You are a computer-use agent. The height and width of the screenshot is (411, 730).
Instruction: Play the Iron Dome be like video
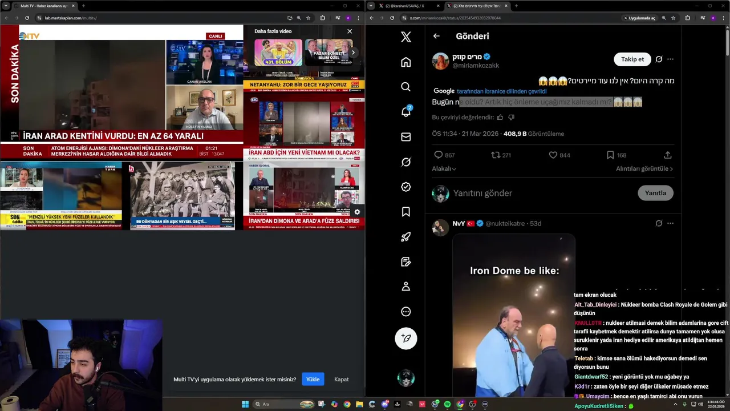point(514,316)
